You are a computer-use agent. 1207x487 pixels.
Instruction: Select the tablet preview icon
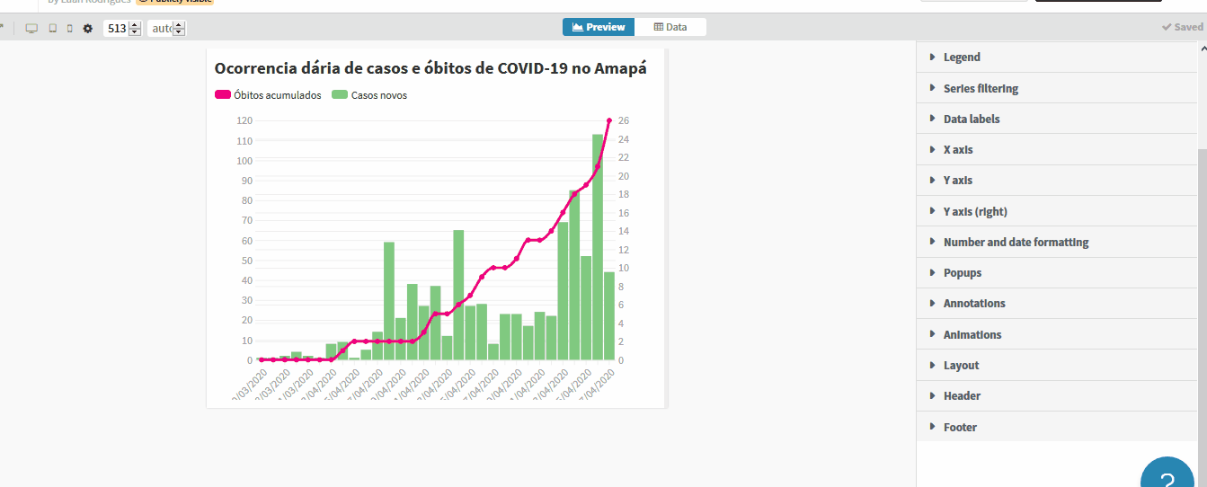pos(52,29)
